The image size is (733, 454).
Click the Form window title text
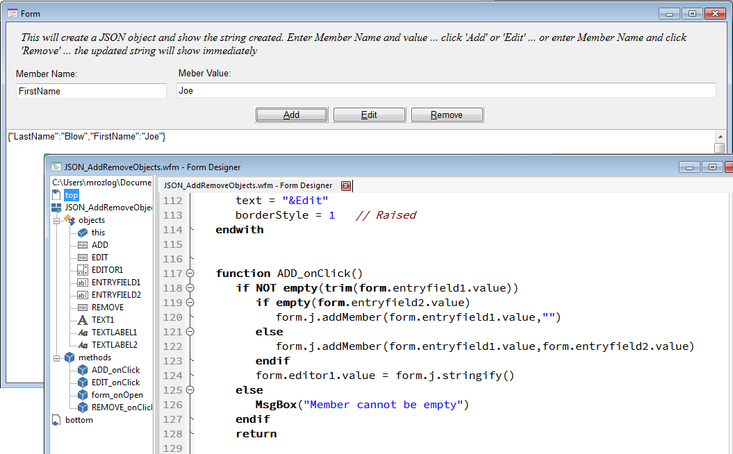(31, 14)
